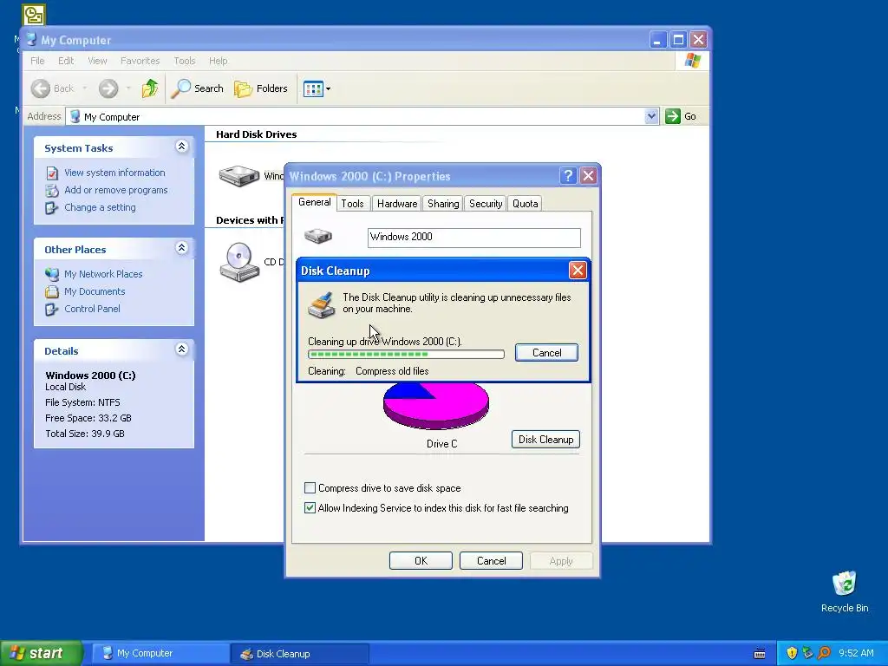Click the drive label field Windows 2000

click(x=474, y=238)
